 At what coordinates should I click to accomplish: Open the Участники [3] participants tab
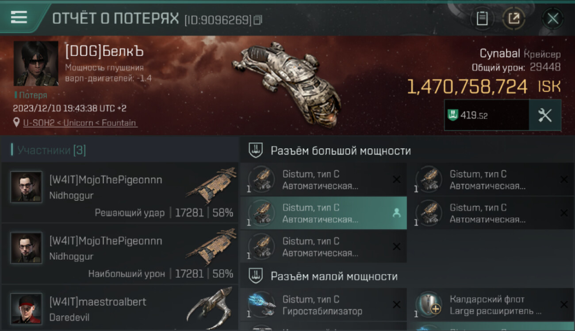[x=51, y=150]
